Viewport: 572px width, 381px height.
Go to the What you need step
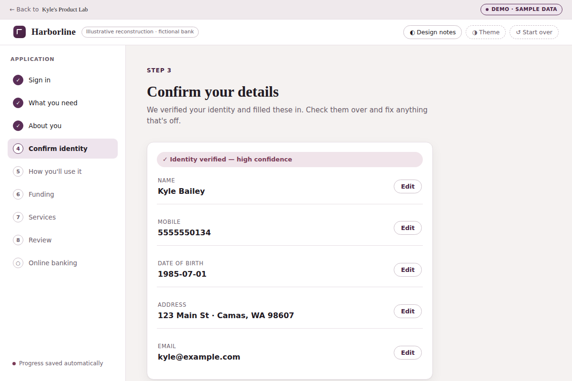pos(62,103)
